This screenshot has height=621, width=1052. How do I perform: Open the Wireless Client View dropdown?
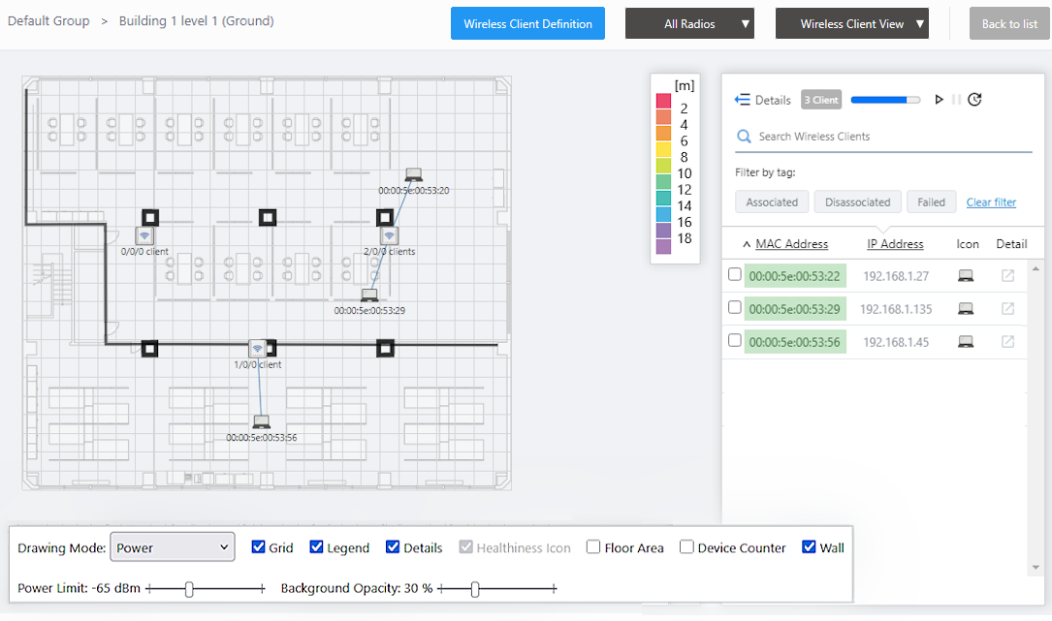pyautogui.click(x=851, y=24)
